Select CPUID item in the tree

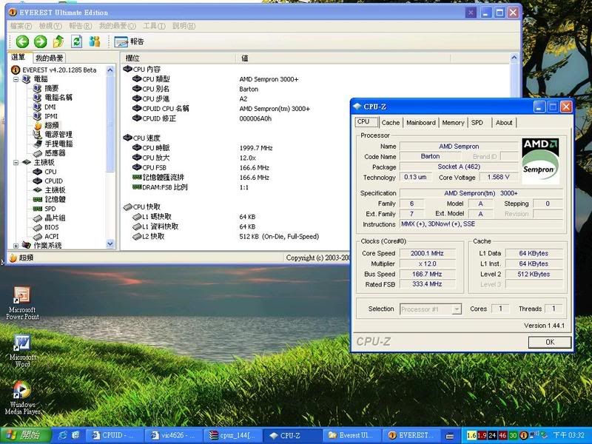(53, 181)
